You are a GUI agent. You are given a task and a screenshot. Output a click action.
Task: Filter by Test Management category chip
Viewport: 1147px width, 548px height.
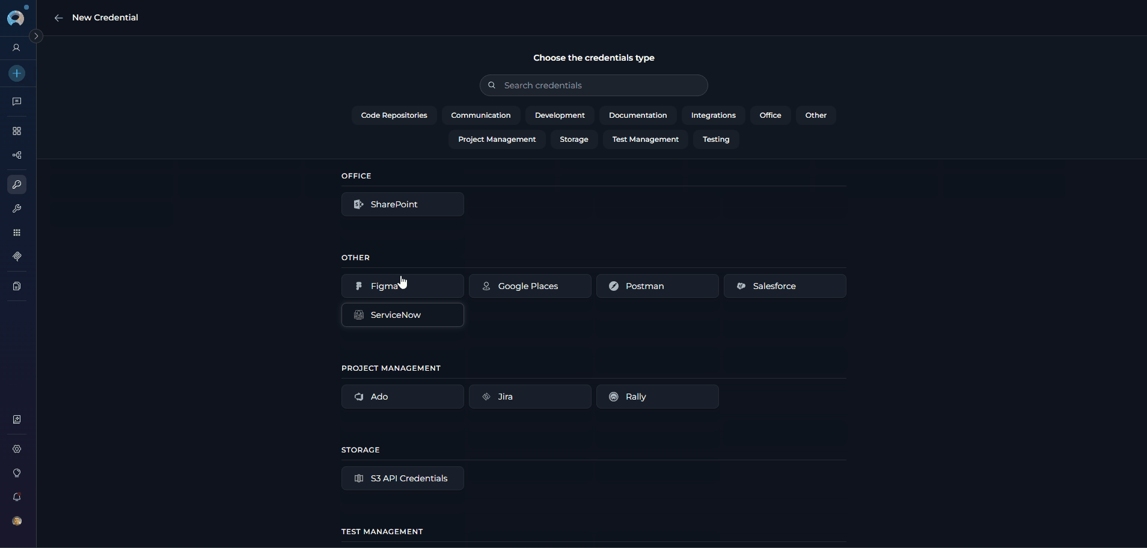646,139
